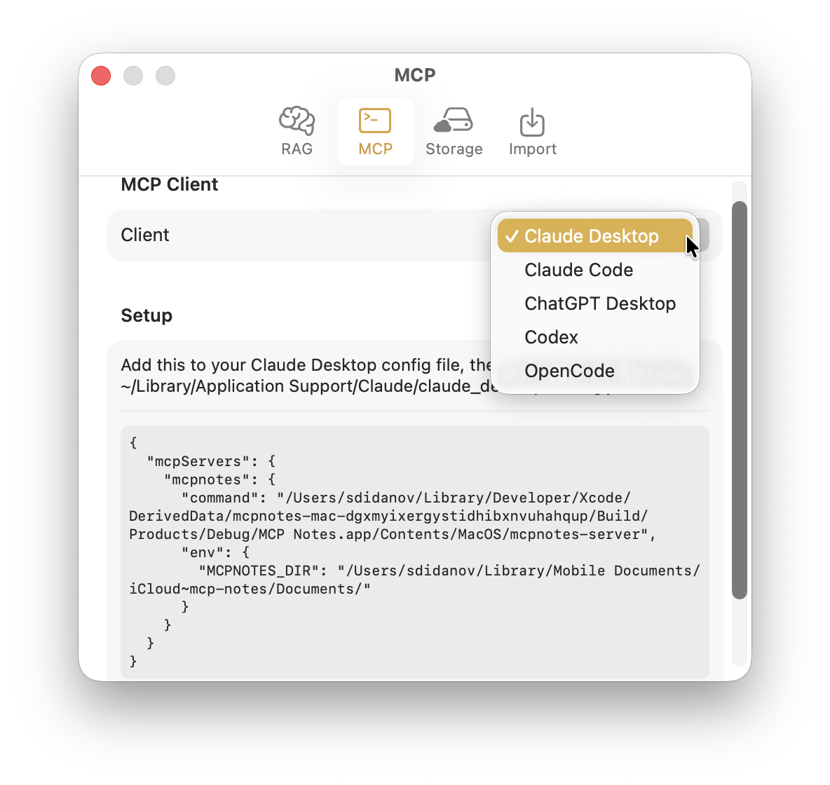
Task: Select OpenCode in the popup menu
Action: (594, 371)
